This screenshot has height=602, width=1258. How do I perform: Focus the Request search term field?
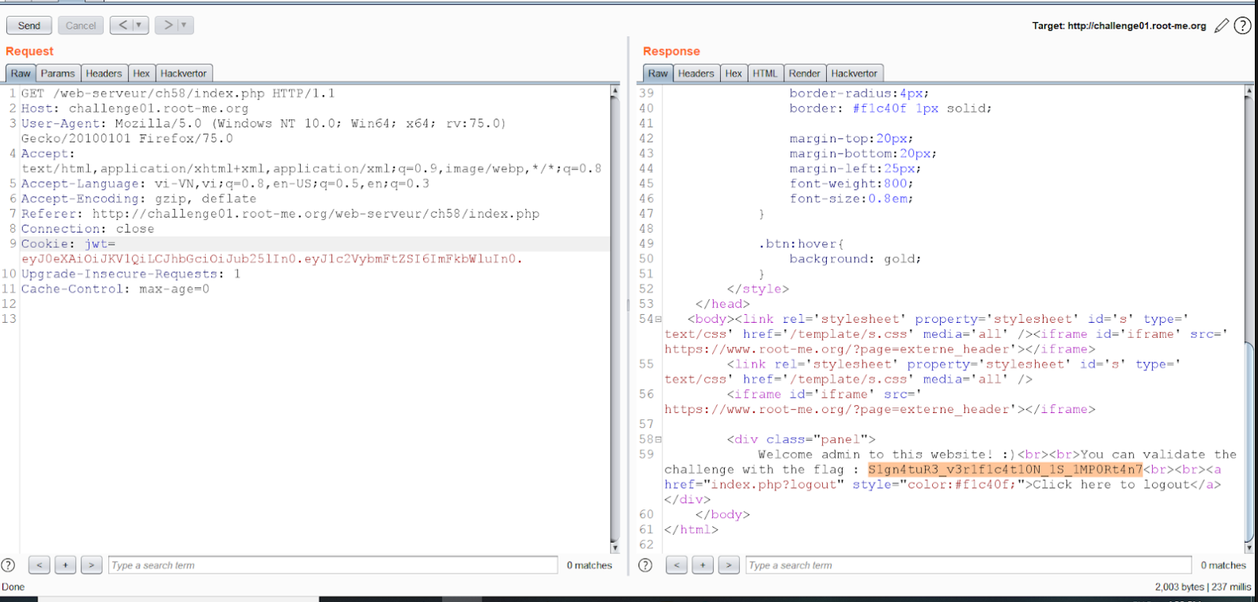tap(333, 565)
